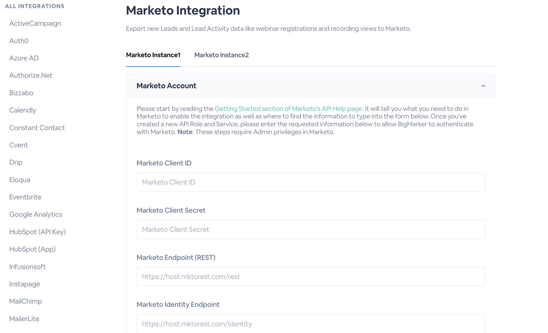
Task: Click the ALL INTEGRATIONS sidebar heading
Action: tap(35, 6)
